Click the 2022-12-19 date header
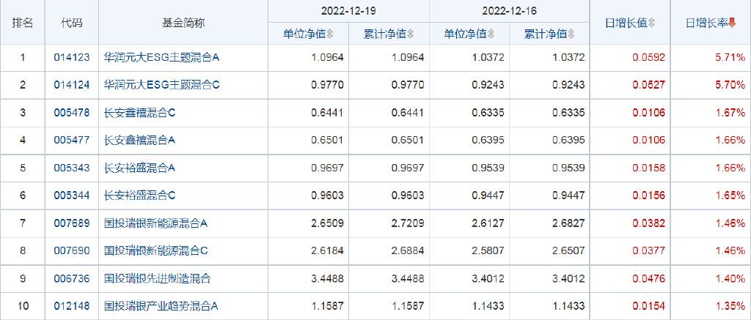 (348, 10)
